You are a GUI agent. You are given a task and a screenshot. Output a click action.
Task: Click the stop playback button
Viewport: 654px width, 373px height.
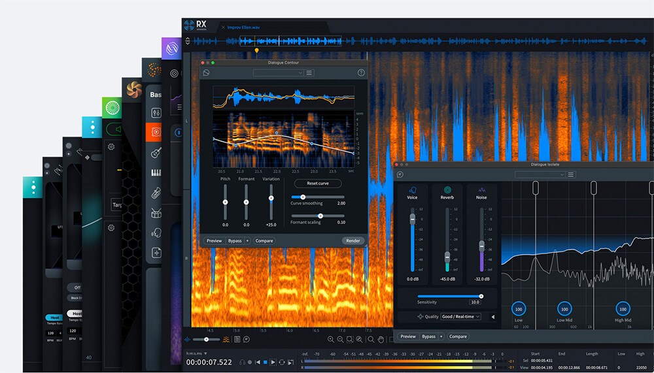[266, 363]
